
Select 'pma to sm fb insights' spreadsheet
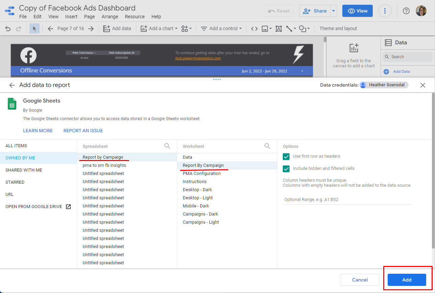tap(105, 165)
